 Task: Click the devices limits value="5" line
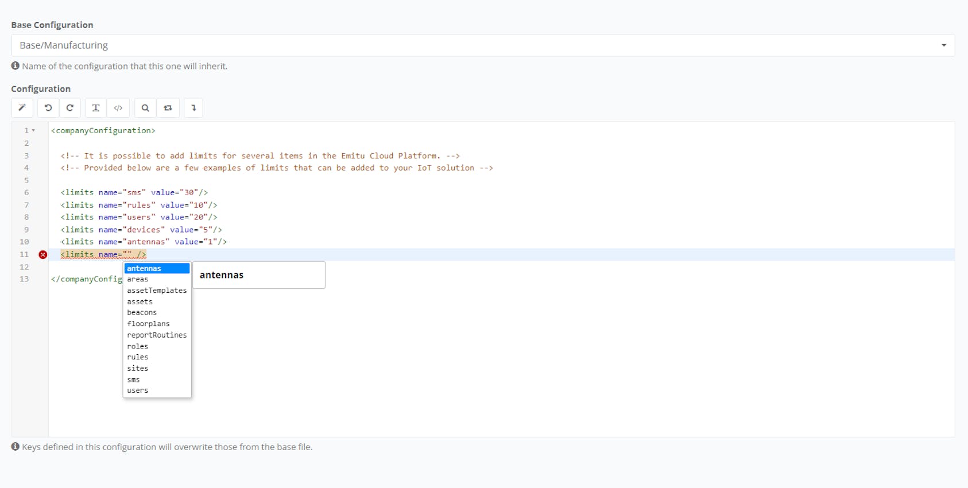click(141, 230)
